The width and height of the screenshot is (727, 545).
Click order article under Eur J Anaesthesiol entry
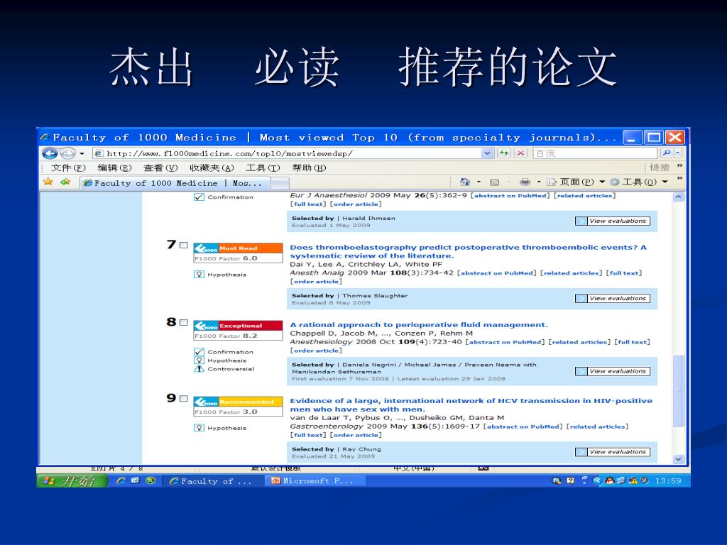356,204
